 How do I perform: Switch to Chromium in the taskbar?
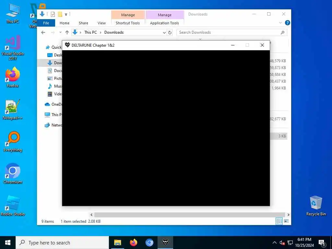coord(149,242)
